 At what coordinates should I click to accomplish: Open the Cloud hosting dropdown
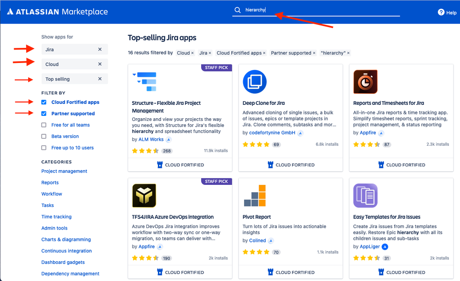coord(75,64)
